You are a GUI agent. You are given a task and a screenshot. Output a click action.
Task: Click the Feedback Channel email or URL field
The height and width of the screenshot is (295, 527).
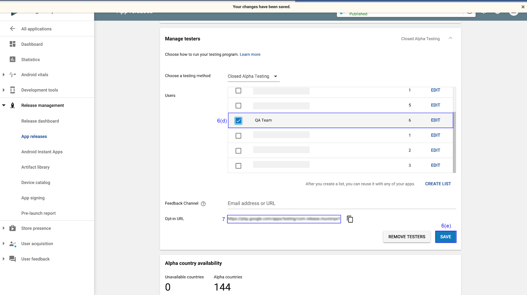[x=341, y=203]
